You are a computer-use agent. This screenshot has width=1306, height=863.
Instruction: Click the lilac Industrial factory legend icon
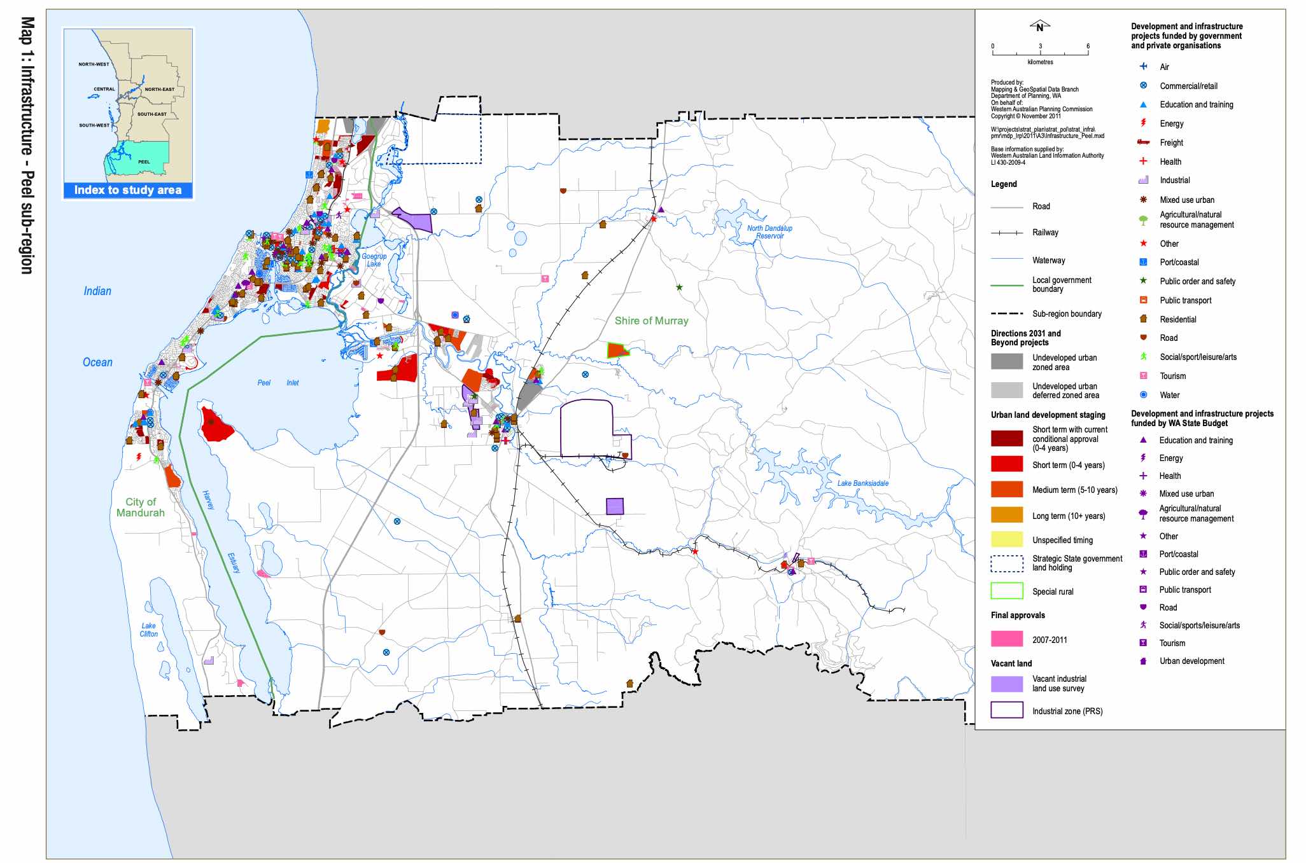tap(1143, 180)
